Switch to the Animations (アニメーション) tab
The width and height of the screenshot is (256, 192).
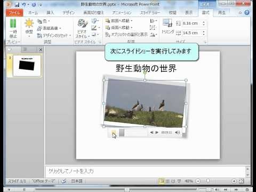coord(122,12)
